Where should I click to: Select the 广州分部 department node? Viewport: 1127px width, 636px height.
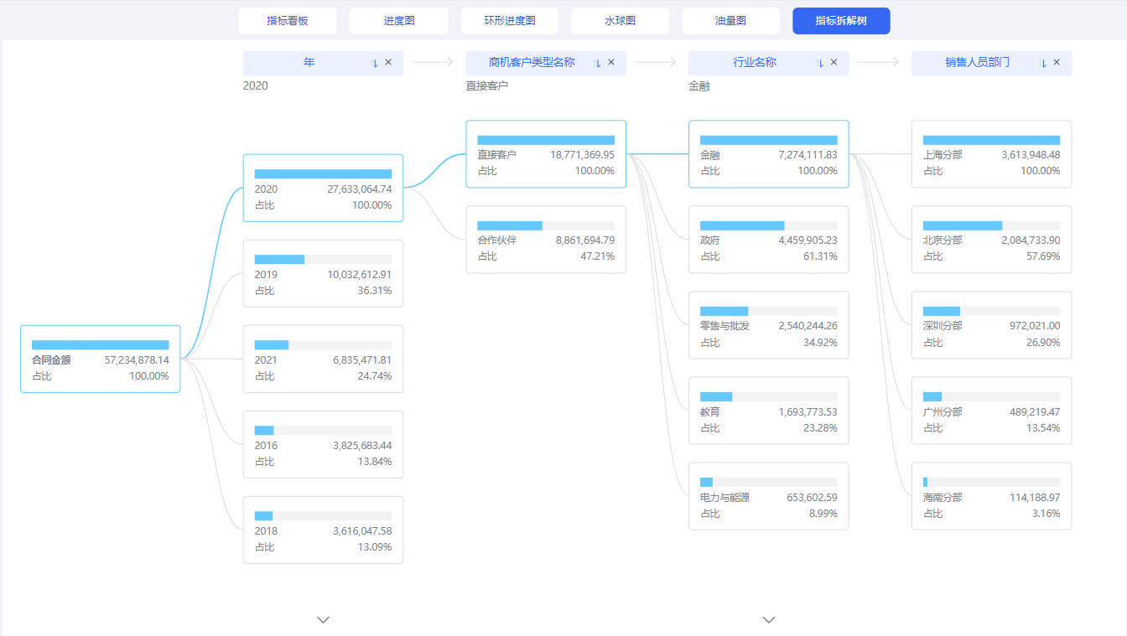[x=991, y=411]
